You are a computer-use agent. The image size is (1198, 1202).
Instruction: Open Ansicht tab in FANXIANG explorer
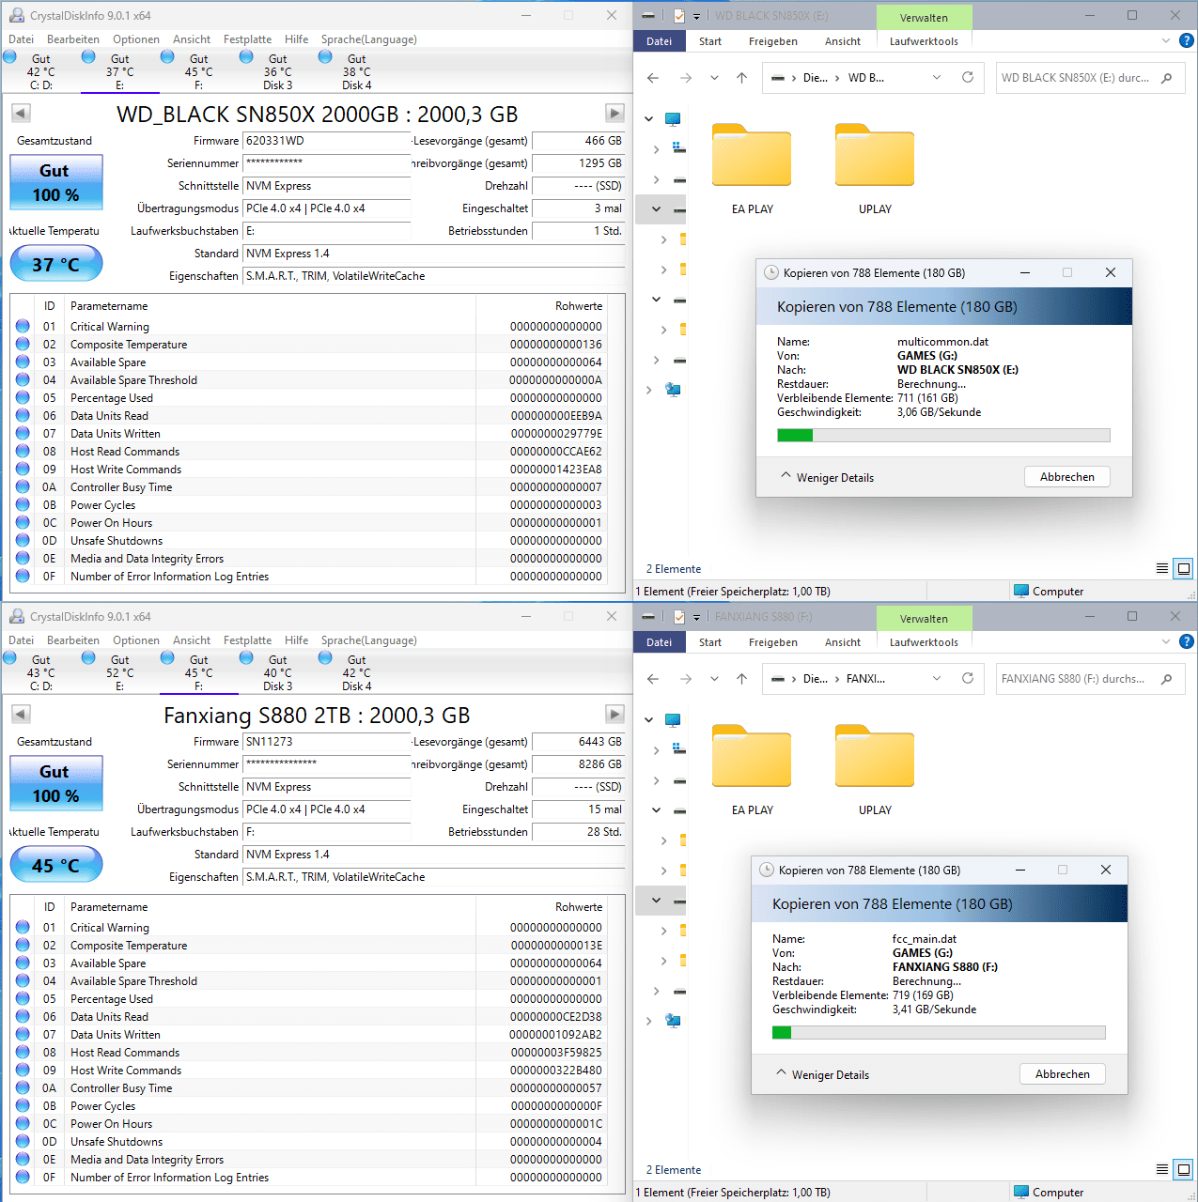[x=843, y=642]
